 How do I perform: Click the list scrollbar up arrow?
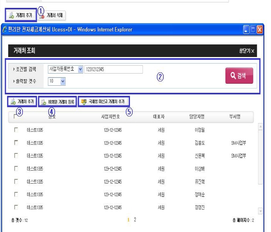[260, 127]
